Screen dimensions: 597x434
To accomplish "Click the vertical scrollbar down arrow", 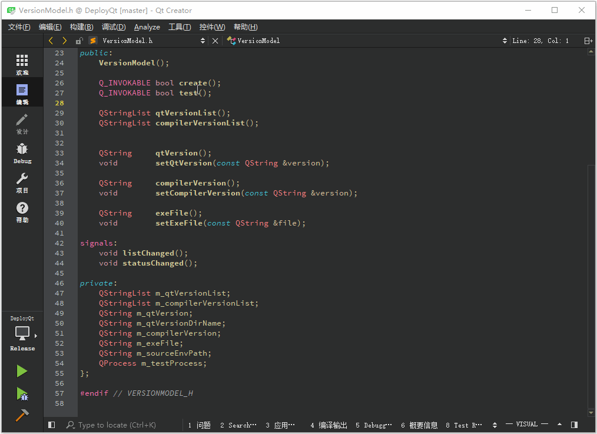I will 591,413.
